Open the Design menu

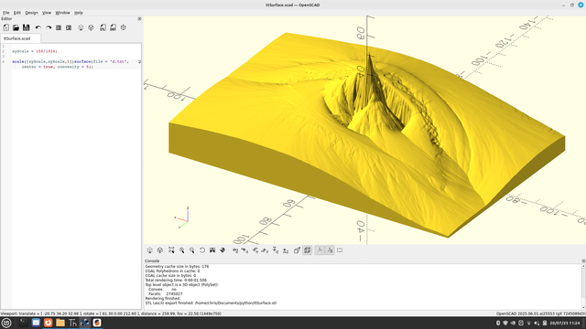(31, 13)
